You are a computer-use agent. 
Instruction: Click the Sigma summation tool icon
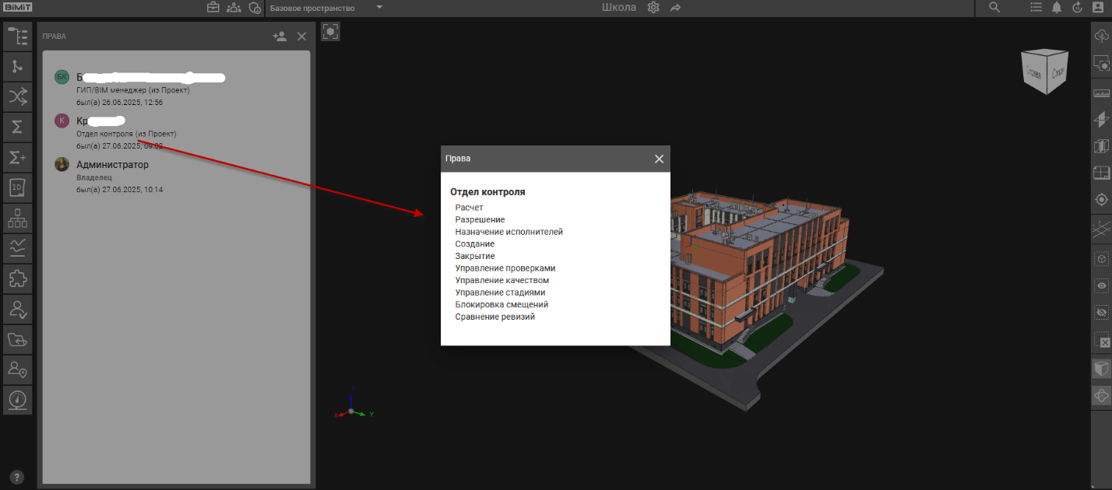17,126
